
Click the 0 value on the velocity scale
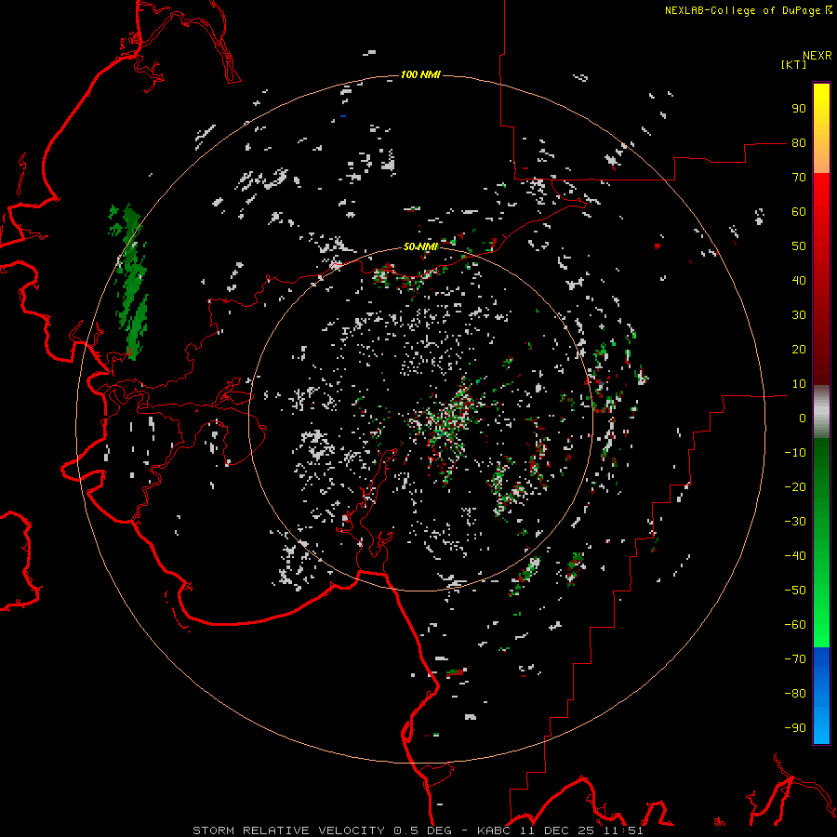click(803, 418)
